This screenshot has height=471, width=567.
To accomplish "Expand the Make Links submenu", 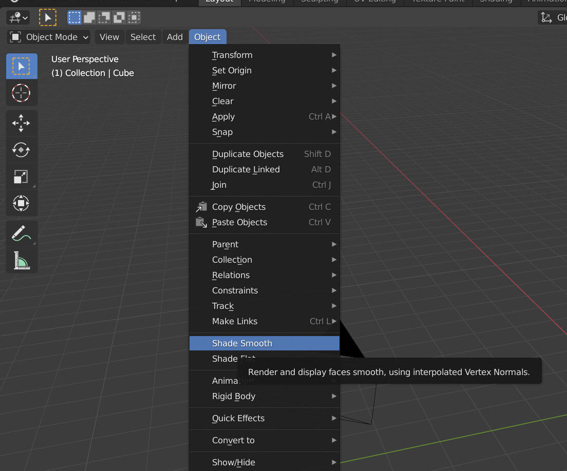I will (264, 321).
